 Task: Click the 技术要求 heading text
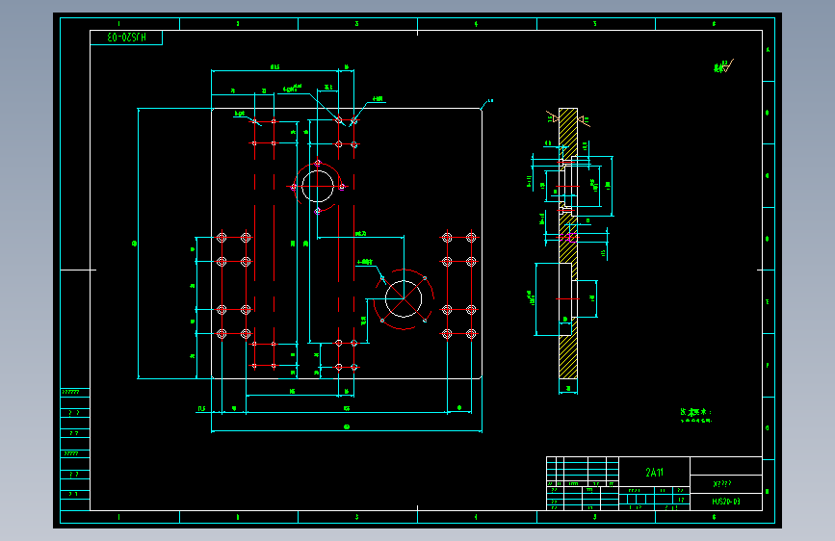click(695, 412)
